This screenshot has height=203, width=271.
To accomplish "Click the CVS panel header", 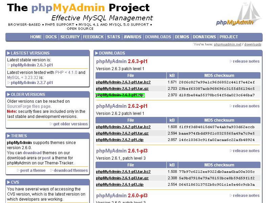I will [47, 182].
